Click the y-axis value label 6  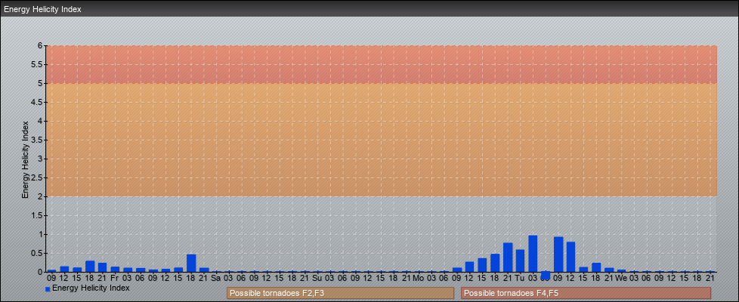[41, 45]
